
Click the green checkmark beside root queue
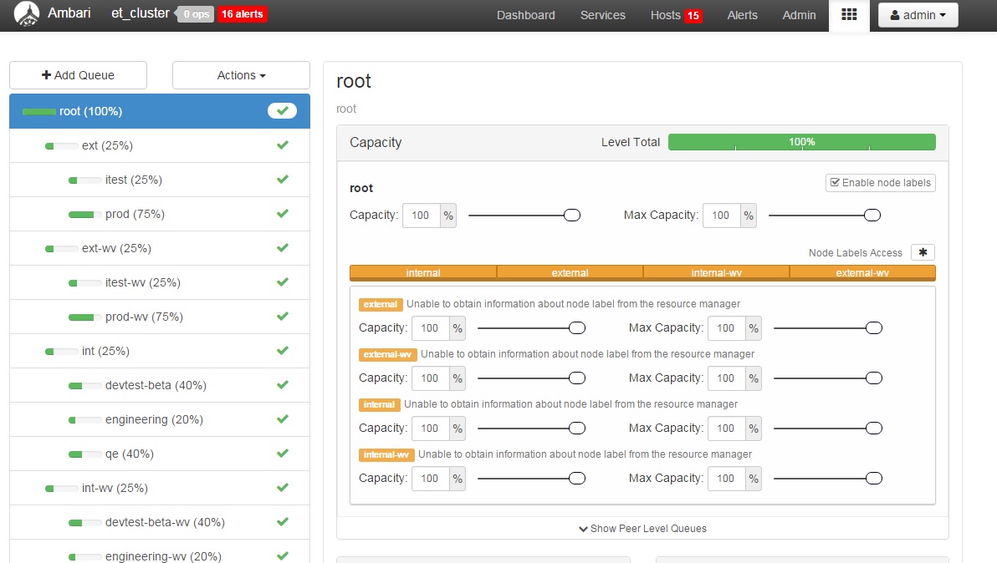[x=282, y=110]
